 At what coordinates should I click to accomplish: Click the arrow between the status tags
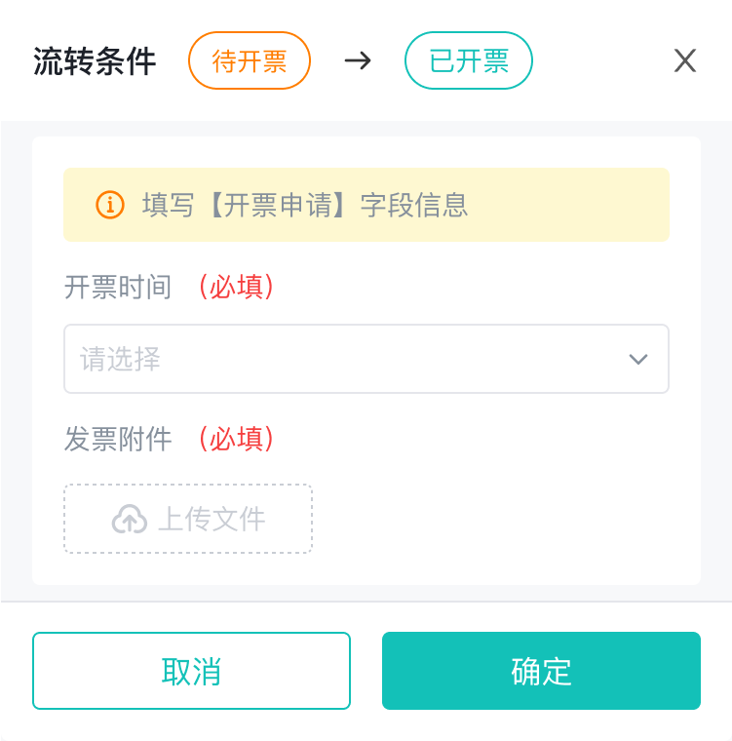tap(358, 61)
